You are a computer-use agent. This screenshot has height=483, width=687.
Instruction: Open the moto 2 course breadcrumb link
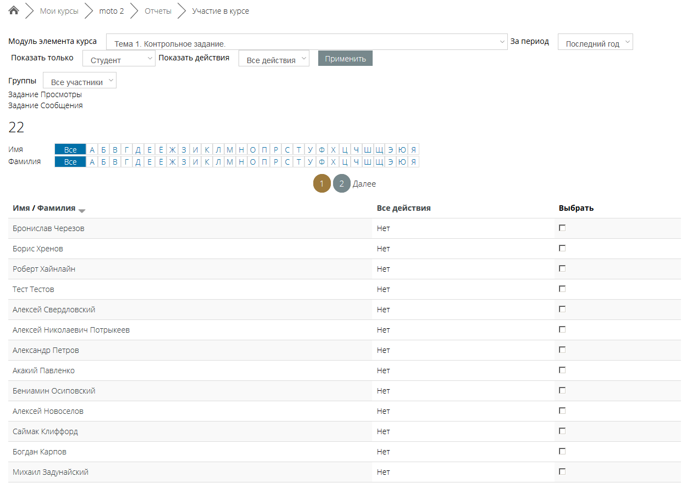coord(111,11)
